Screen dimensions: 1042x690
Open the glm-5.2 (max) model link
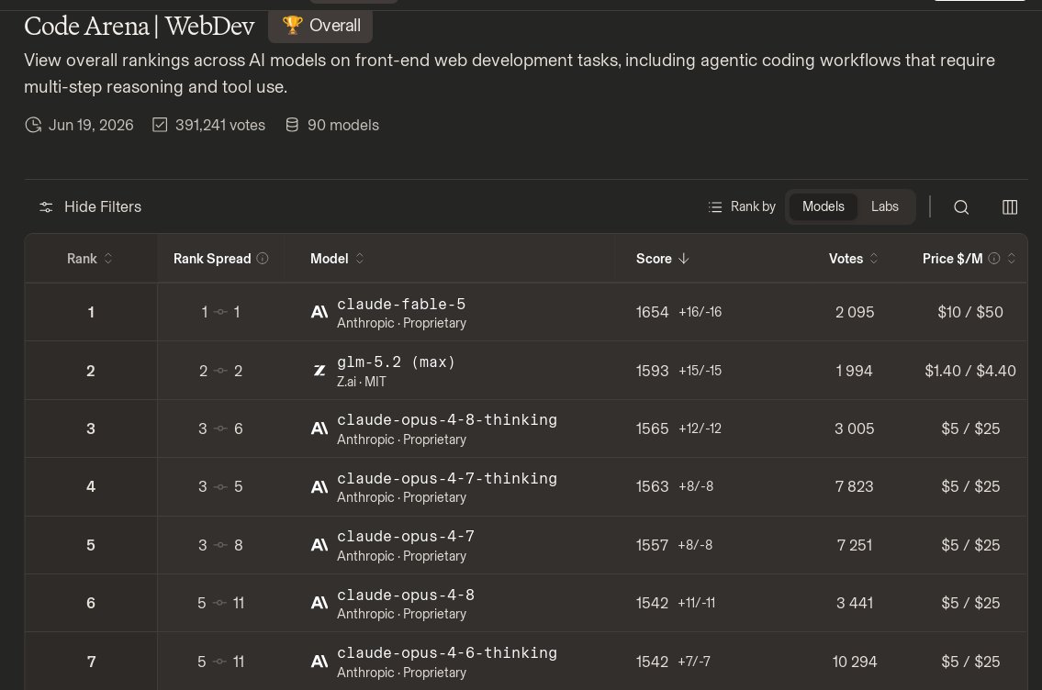[x=396, y=362]
